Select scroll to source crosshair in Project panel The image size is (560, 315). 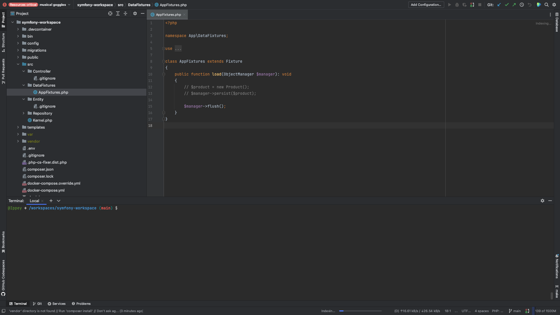pyautogui.click(x=110, y=13)
